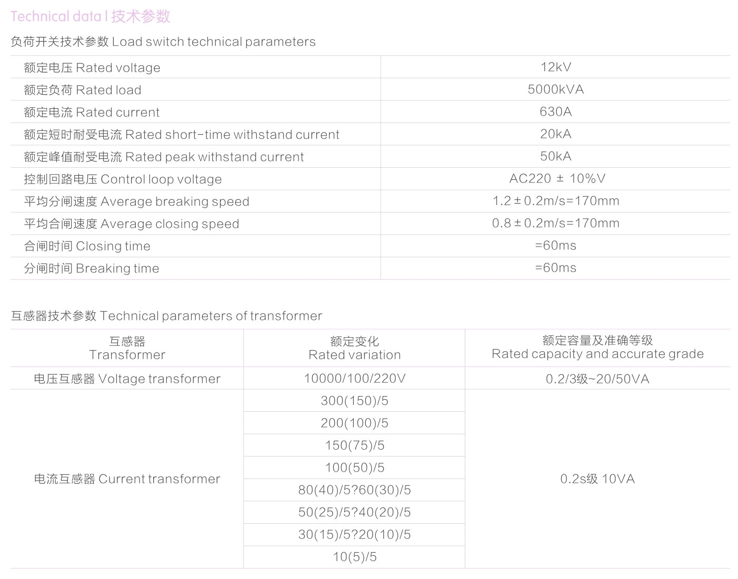Click the 'Technical data | 技术参数' heading
This screenshot has height=579, width=738.
pyautogui.click(x=91, y=17)
